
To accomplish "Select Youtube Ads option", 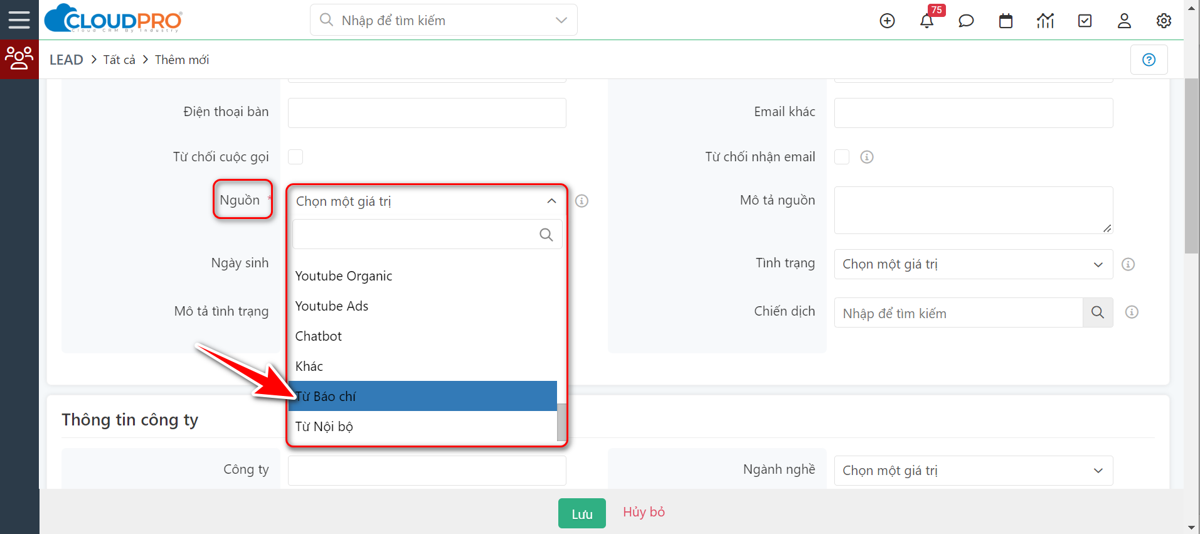I will coord(423,306).
